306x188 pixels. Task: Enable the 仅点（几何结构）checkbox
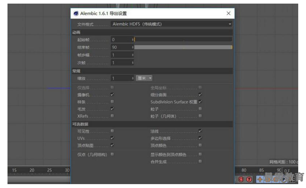click(x=112, y=154)
